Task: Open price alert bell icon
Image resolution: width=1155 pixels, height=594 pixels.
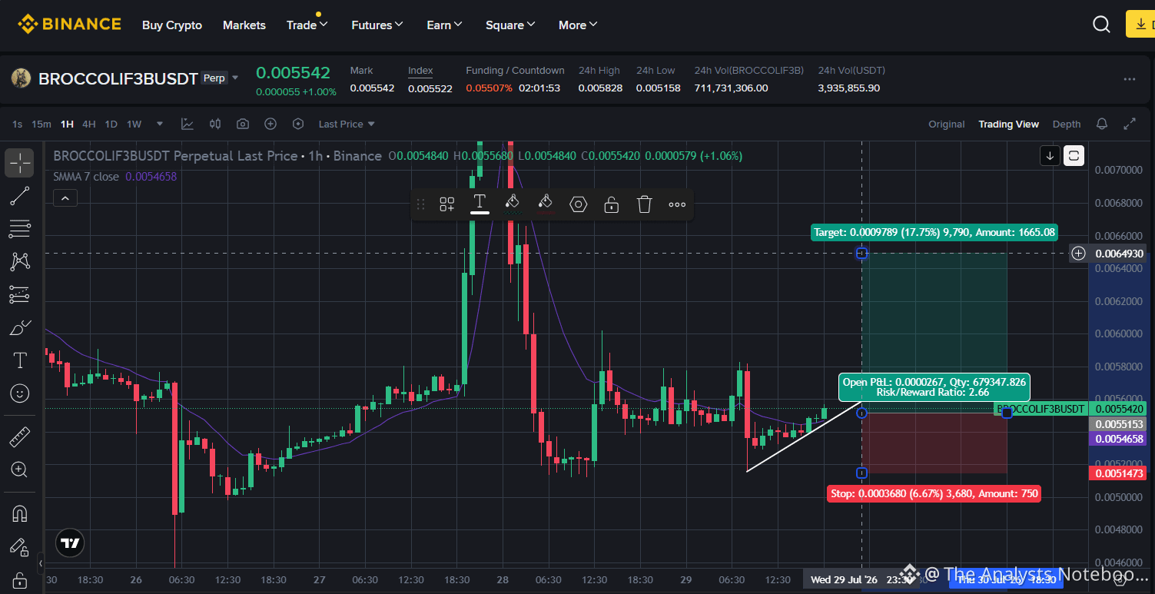Action: click(1102, 124)
